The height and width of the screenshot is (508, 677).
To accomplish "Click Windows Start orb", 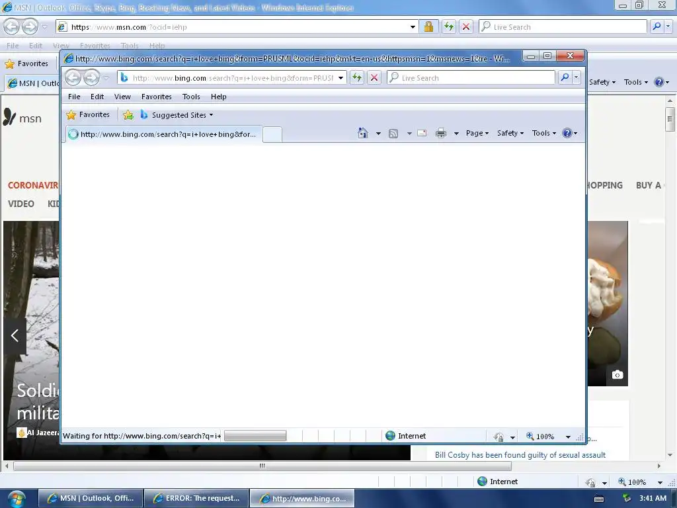I will (16, 499).
